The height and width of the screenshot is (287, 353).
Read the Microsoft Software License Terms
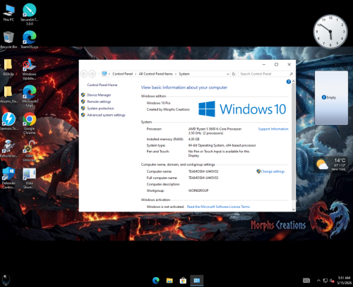coord(218,207)
